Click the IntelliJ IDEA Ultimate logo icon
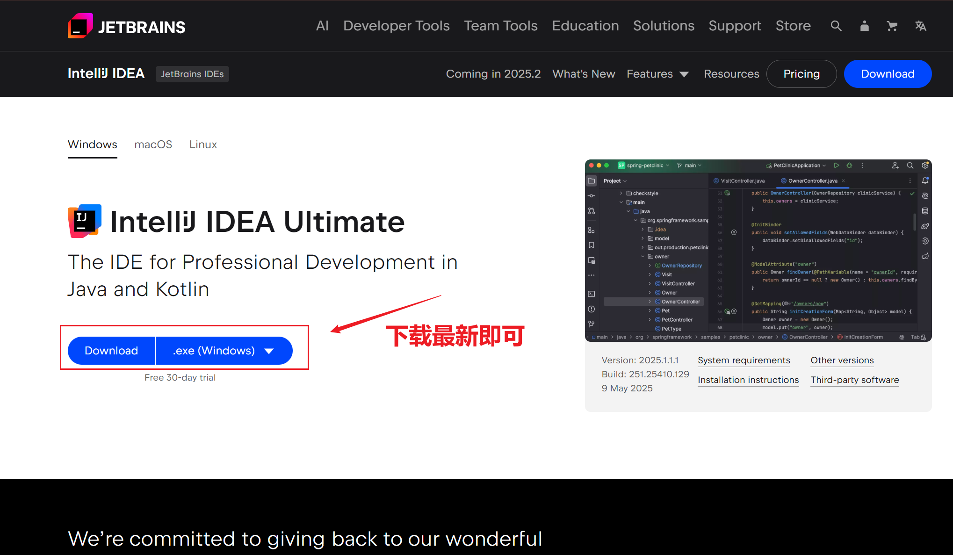Screen dimensions: 953x555 [x=85, y=221]
